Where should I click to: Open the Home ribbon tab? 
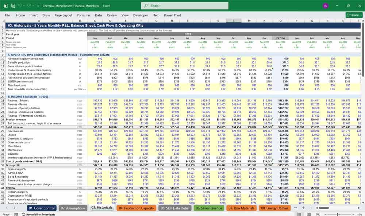(x=20, y=15)
